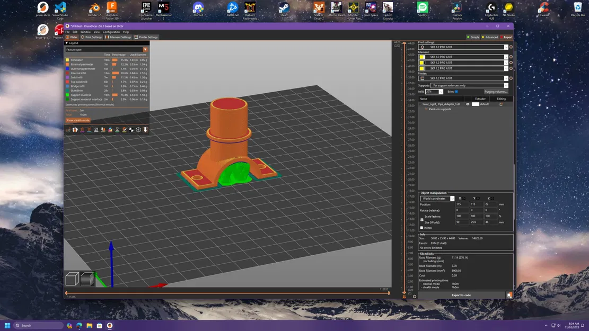Open Blender from the desktop shortcut
Screen dimensions: 589x331
coord(95,8)
